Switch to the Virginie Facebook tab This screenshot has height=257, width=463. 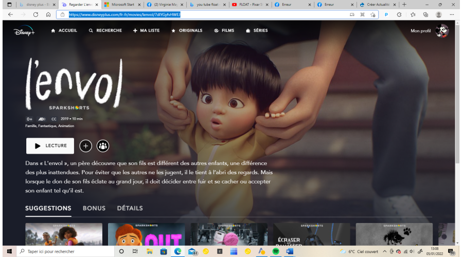165,5
